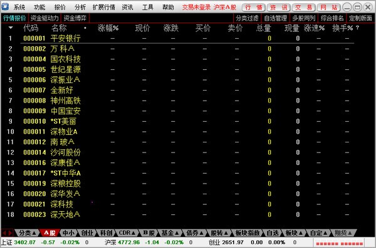The height and width of the screenshot is (248, 376).
Task: Sort by the 换手% column header
Action: click(x=342, y=28)
